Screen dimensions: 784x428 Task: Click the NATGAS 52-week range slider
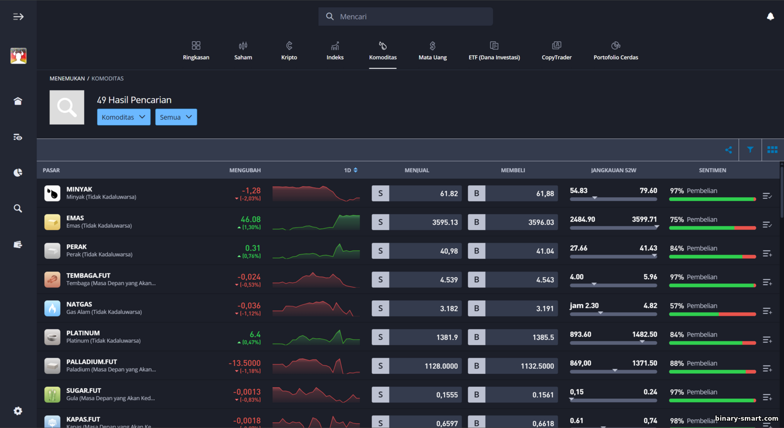point(613,314)
